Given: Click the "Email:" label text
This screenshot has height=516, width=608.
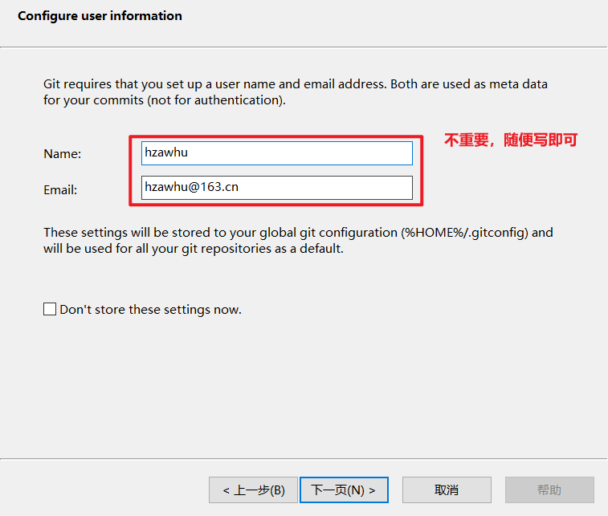Looking at the screenshot, I should 60,190.
